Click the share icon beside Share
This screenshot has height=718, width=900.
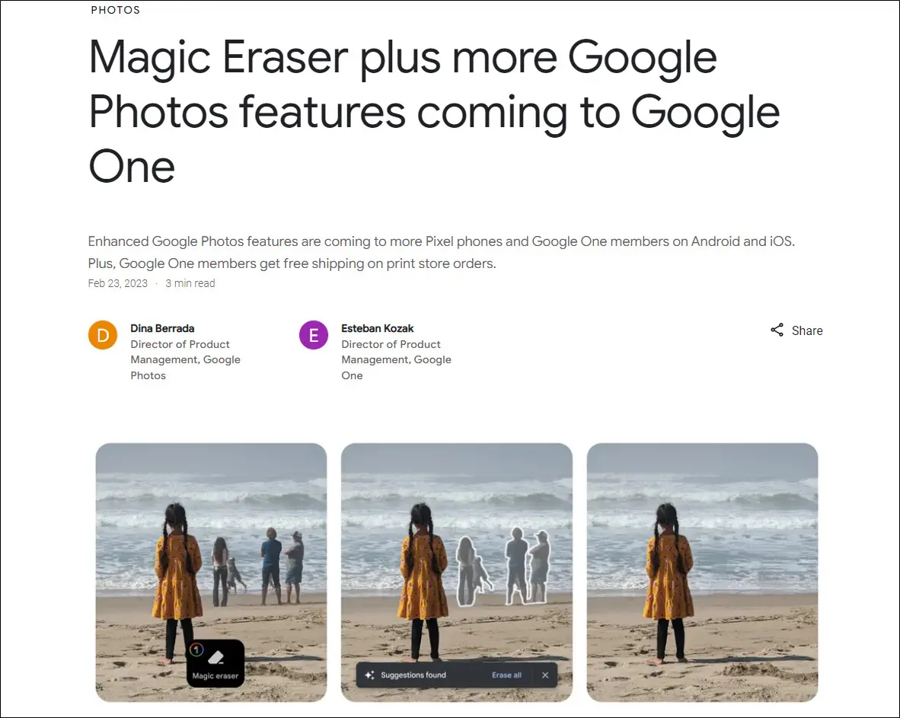[x=777, y=330]
